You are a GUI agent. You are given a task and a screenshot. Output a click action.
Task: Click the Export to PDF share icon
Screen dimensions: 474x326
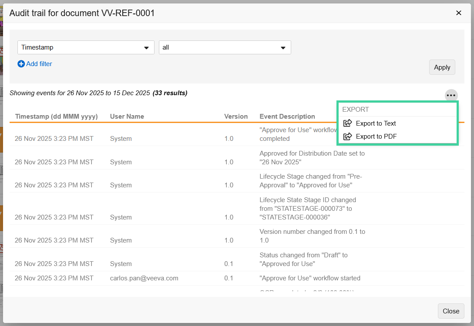[x=347, y=136]
